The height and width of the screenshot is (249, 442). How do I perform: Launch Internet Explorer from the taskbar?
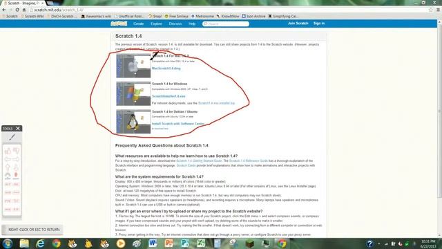40,243
